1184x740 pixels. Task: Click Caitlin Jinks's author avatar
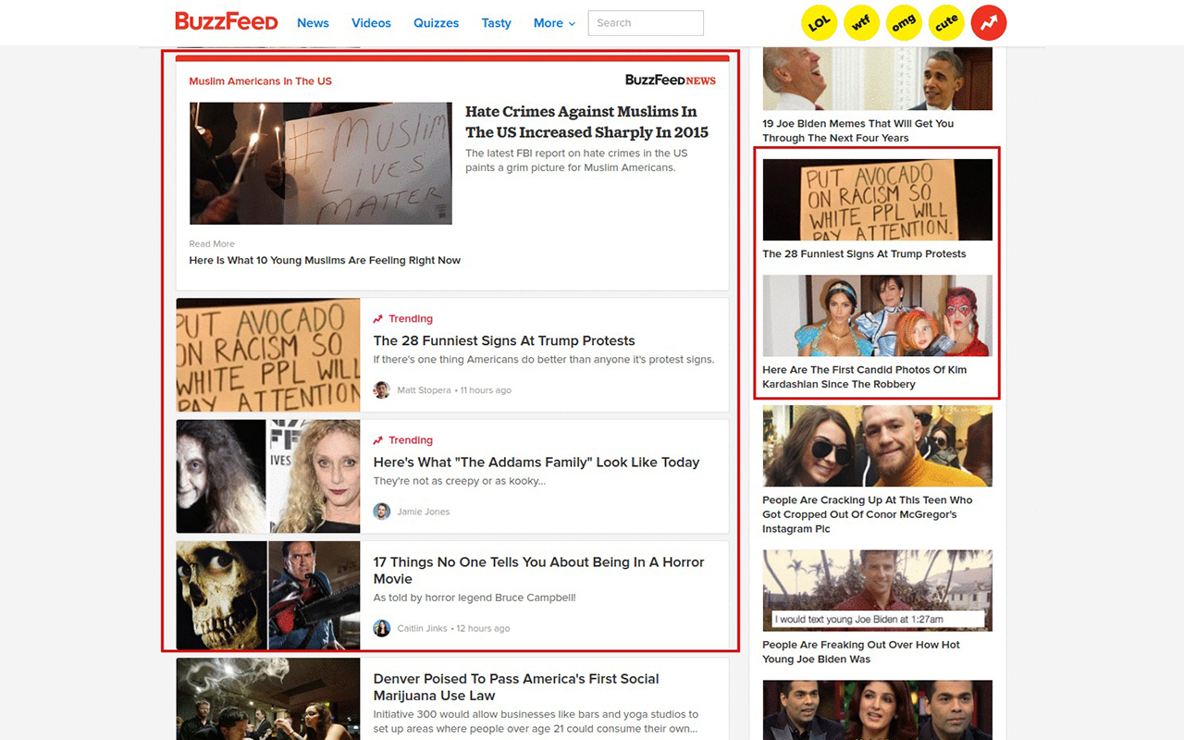pos(382,629)
